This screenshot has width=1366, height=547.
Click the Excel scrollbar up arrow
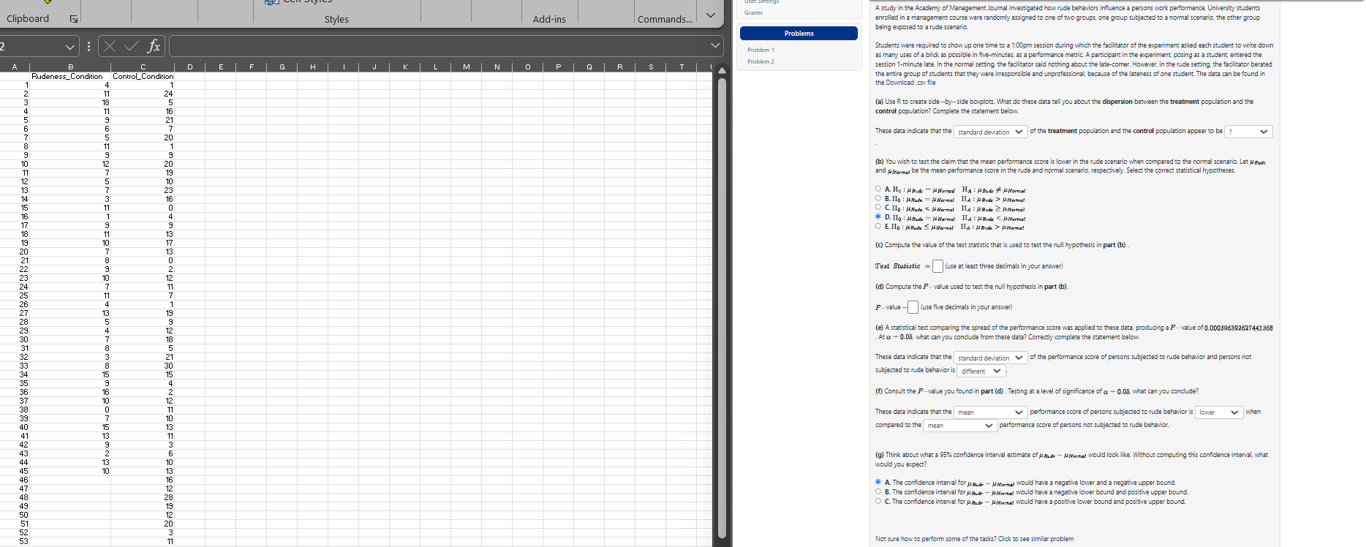(721, 71)
